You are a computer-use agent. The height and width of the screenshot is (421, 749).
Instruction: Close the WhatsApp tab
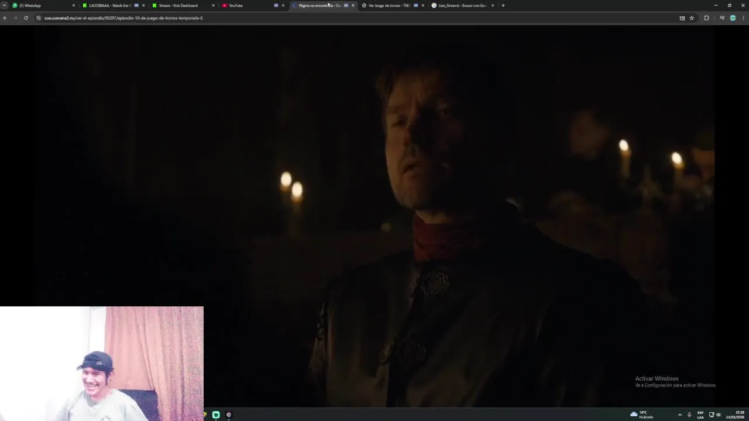74,5
